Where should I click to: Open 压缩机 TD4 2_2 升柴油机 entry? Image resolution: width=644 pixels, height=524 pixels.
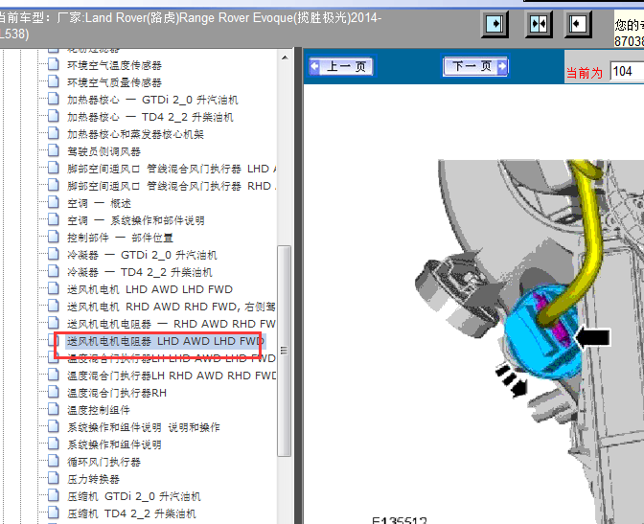point(132,513)
